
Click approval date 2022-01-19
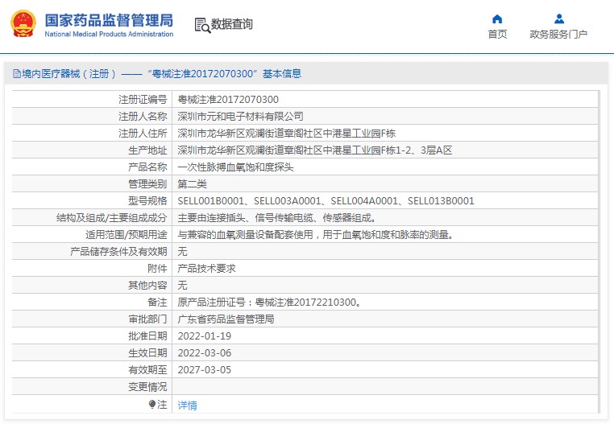(205, 336)
